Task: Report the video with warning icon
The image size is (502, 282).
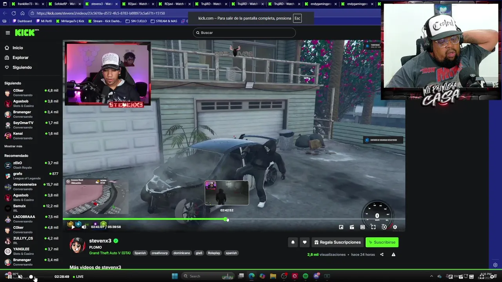Action: (x=393, y=255)
